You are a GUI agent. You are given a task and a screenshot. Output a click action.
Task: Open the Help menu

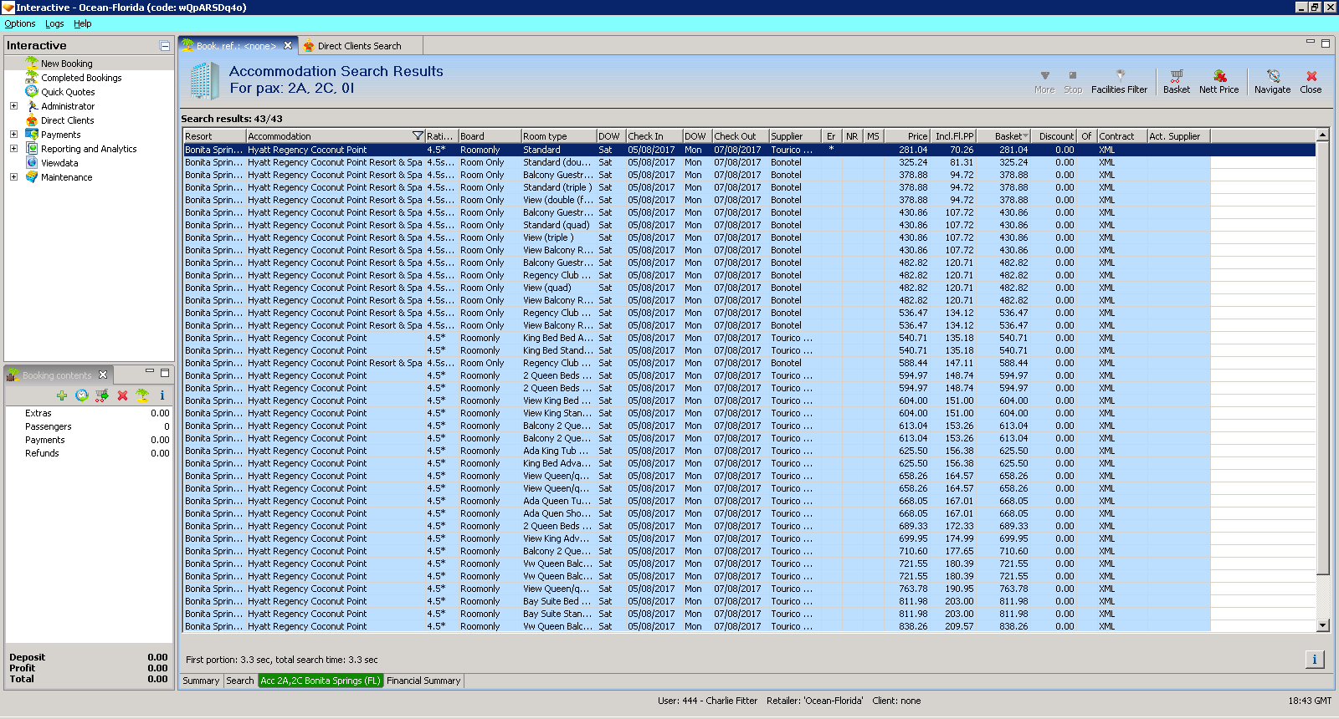(82, 23)
